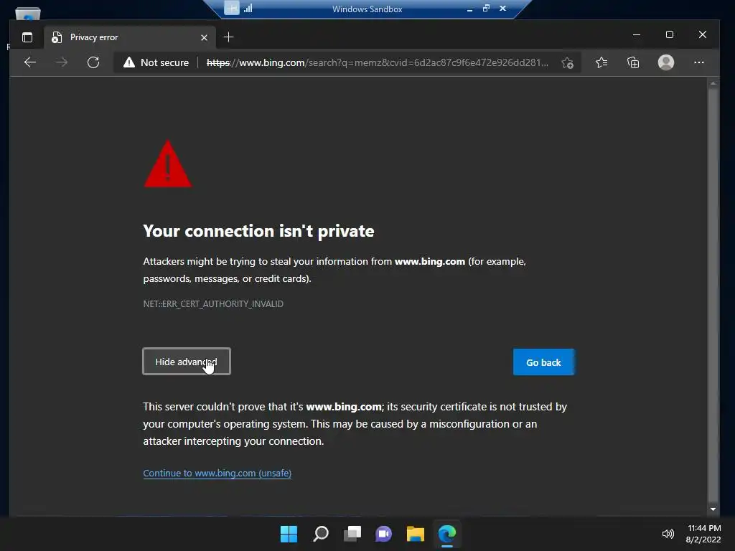Open taskbar Search icon

(x=321, y=534)
